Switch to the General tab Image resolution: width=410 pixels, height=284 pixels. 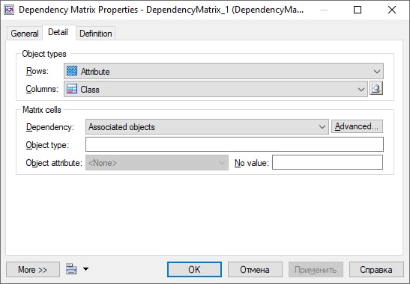25,34
